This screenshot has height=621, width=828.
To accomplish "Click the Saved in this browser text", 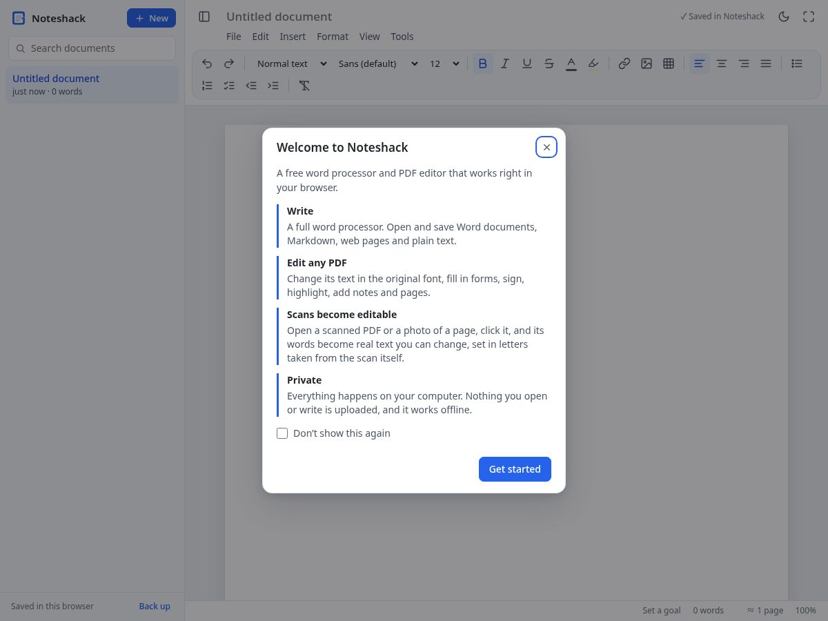I will 52,606.
